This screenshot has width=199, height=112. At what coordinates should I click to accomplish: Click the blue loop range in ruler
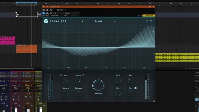point(27,2)
